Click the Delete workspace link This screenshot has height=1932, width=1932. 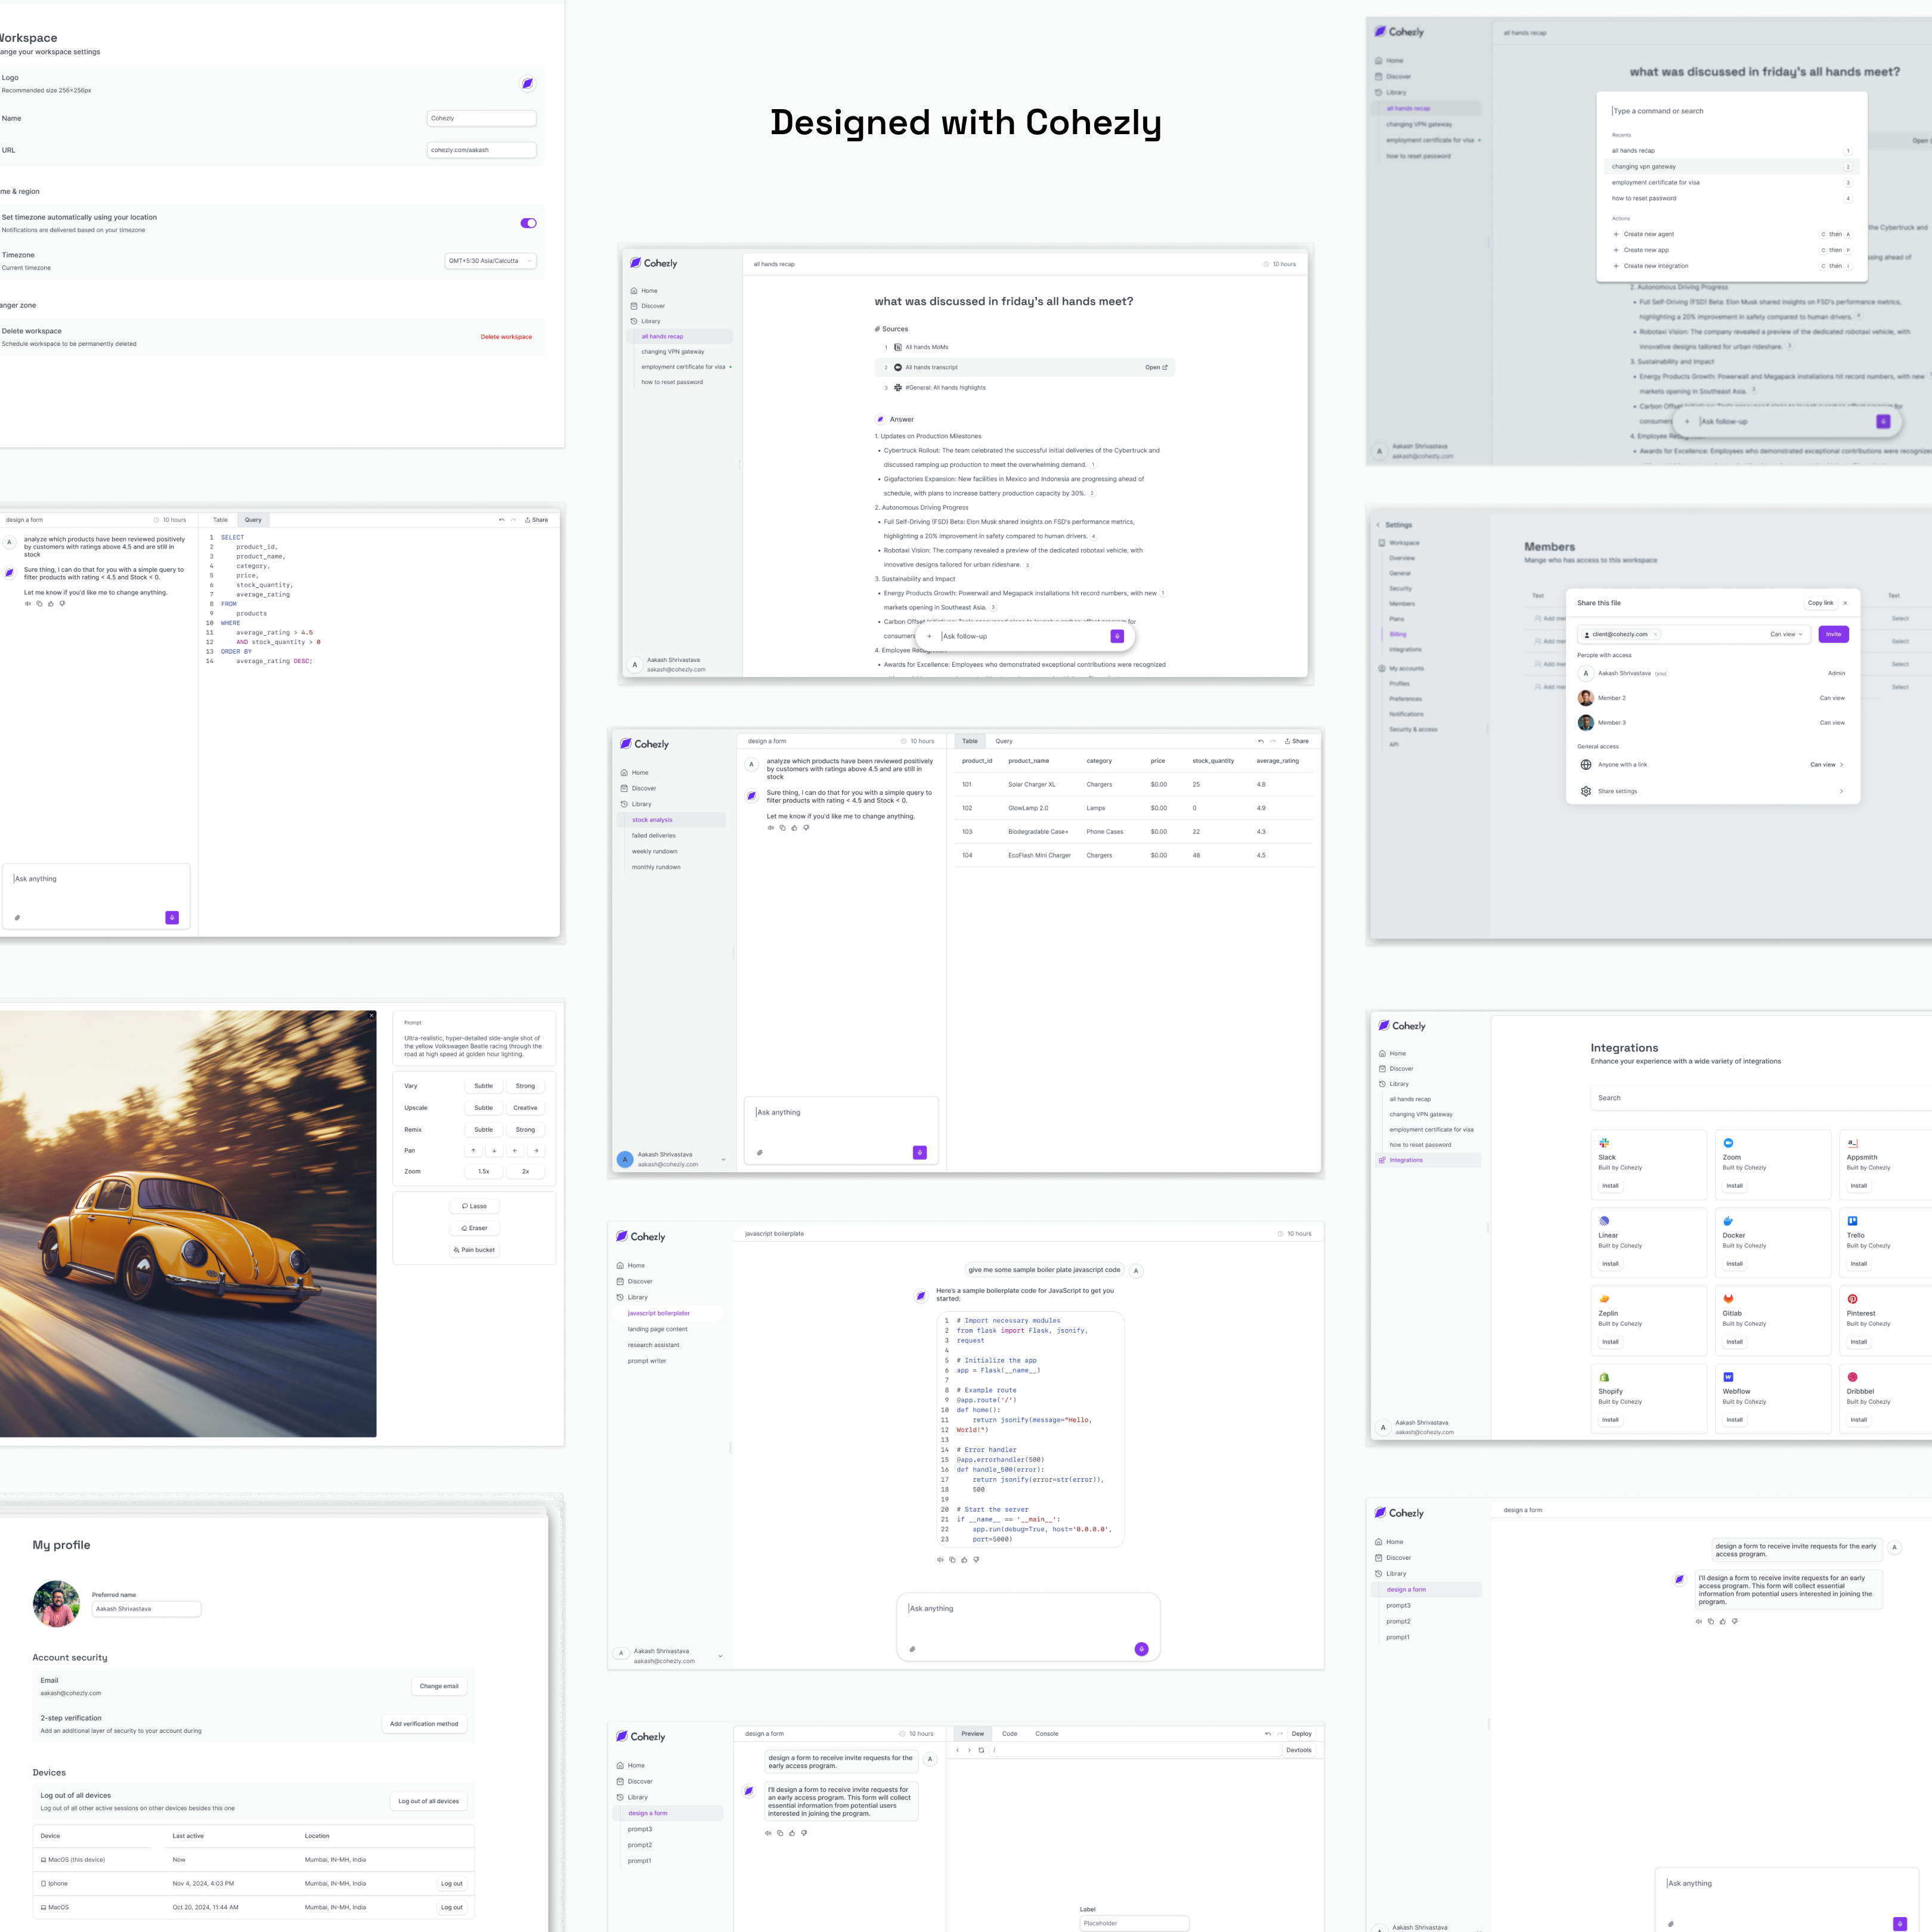pos(506,337)
